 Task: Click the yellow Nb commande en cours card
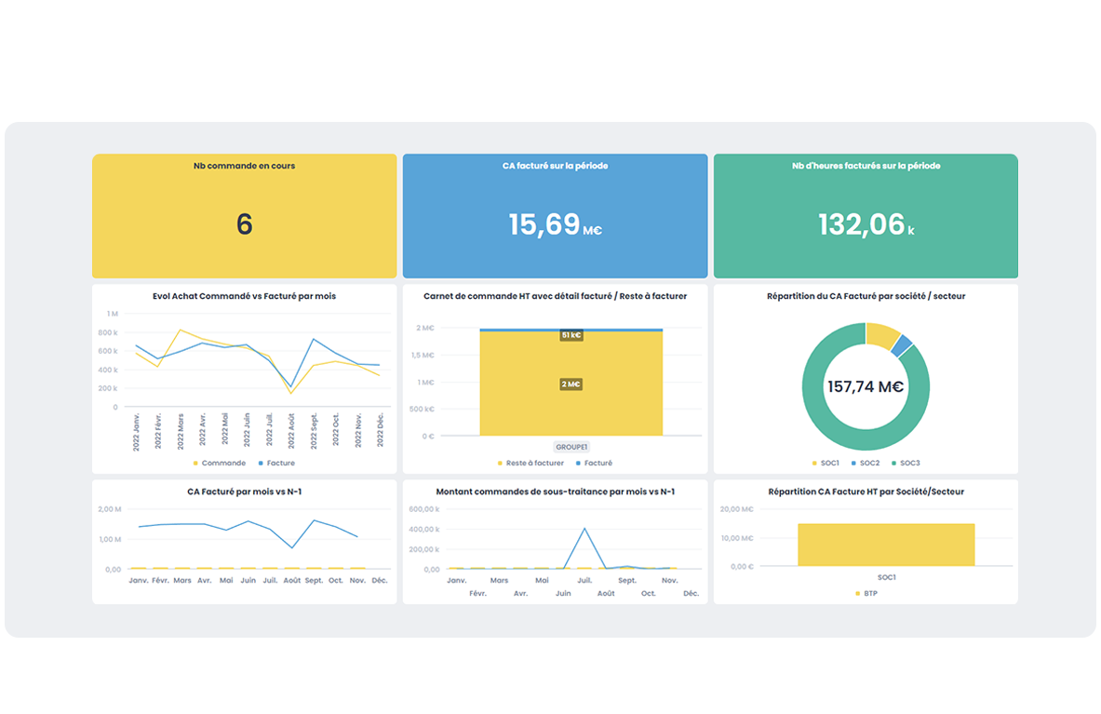[244, 216]
